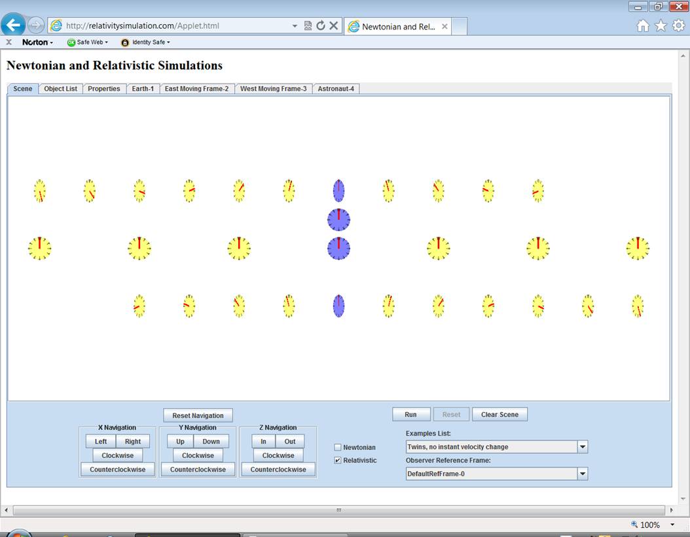Open the browser Home icon

(643, 26)
